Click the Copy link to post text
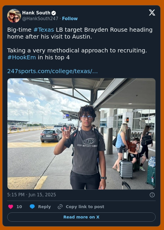Image resolution: width=164 pixels, height=230 pixels. click(x=85, y=207)
